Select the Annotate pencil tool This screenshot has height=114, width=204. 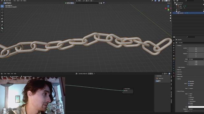[x=2, y=25]
